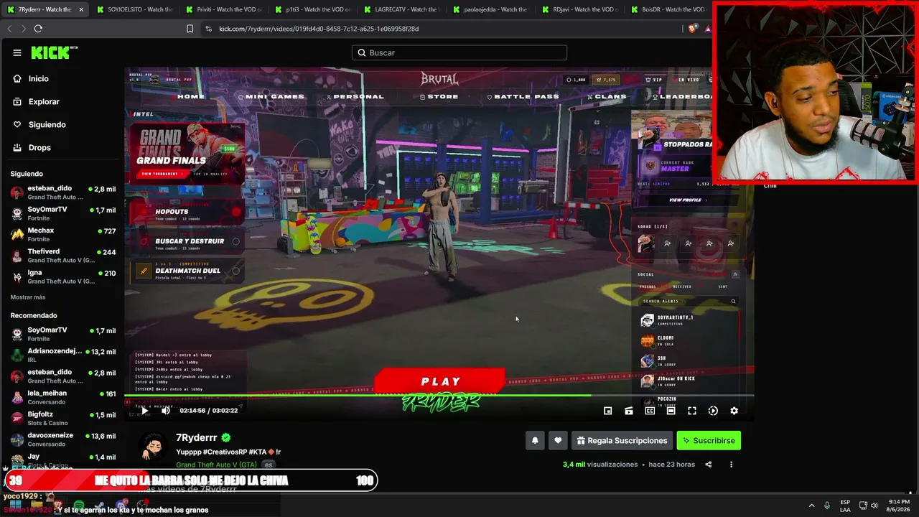Open taskbar volume speaker icon
The width and height of the screenshot is (919, 517).
(874, 506)
